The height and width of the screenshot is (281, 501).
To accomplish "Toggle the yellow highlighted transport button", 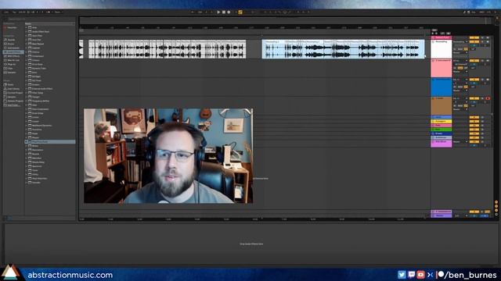I will pyautogui.click(x=240, y=12).
